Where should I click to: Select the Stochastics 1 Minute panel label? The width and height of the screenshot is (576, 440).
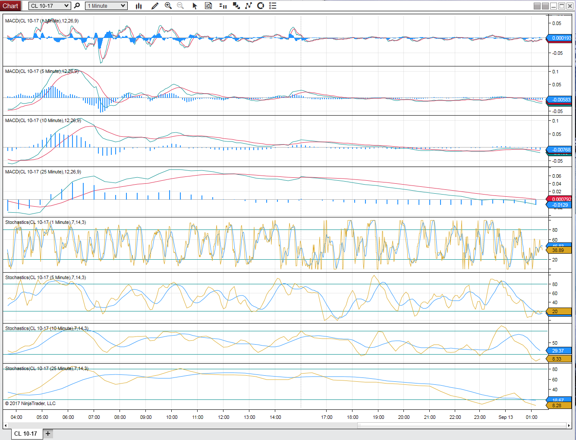coord(45,222)
